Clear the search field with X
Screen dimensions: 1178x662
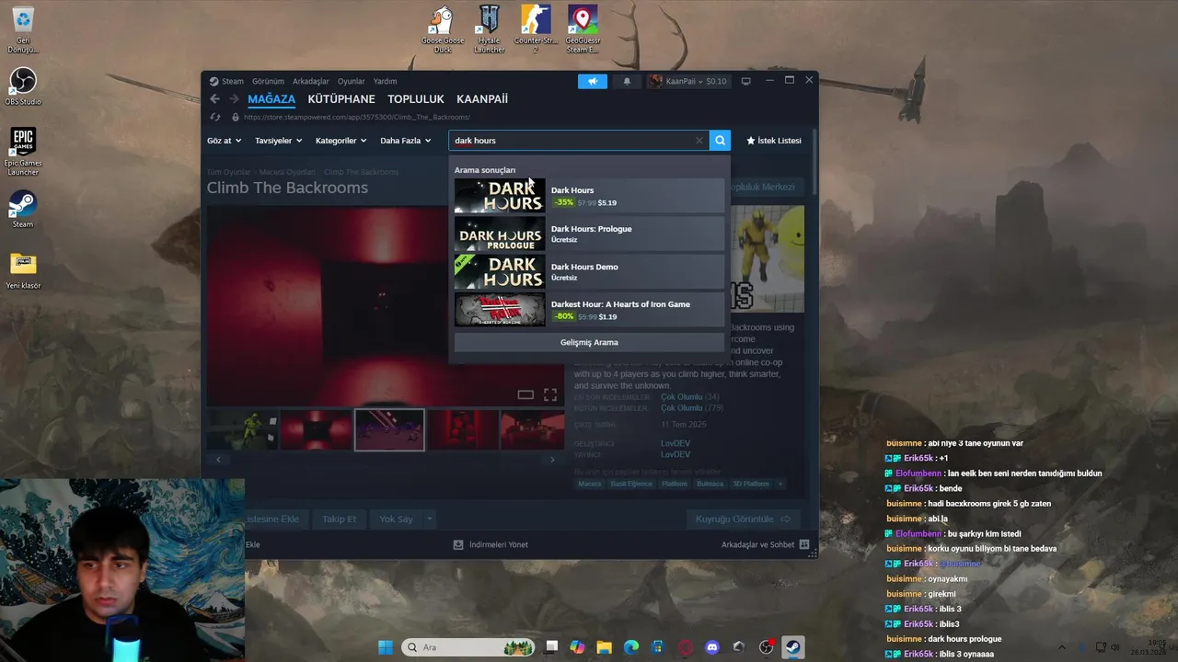[x=699, y=141]
